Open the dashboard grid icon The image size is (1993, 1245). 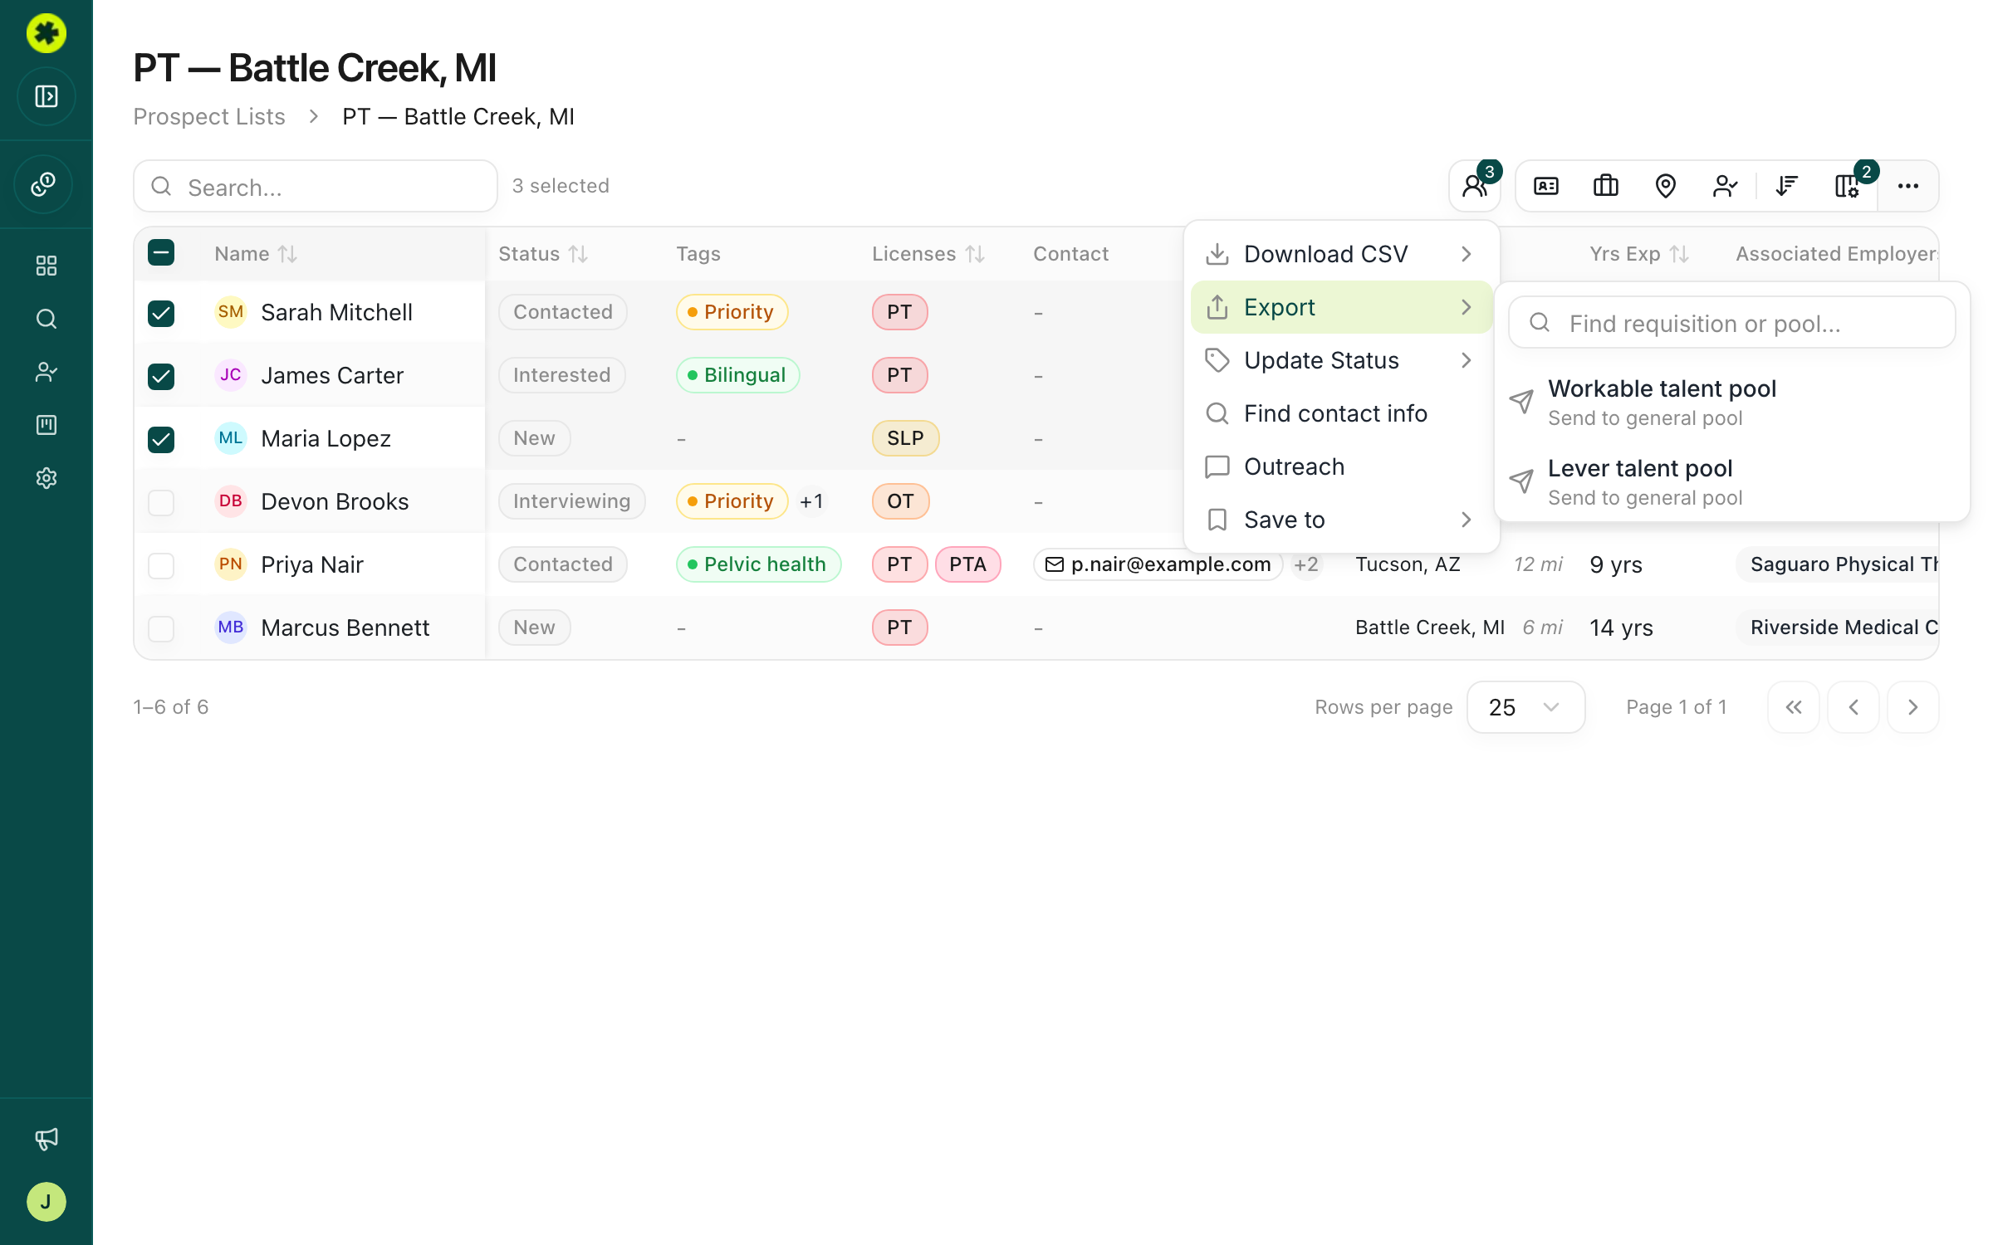coord(47,266)
